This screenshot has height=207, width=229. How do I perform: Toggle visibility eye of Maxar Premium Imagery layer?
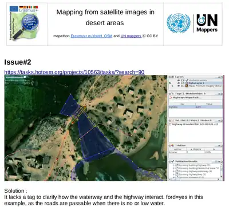pos(179,86)
